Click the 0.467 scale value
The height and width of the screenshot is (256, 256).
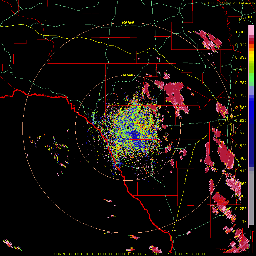point(241,158)
